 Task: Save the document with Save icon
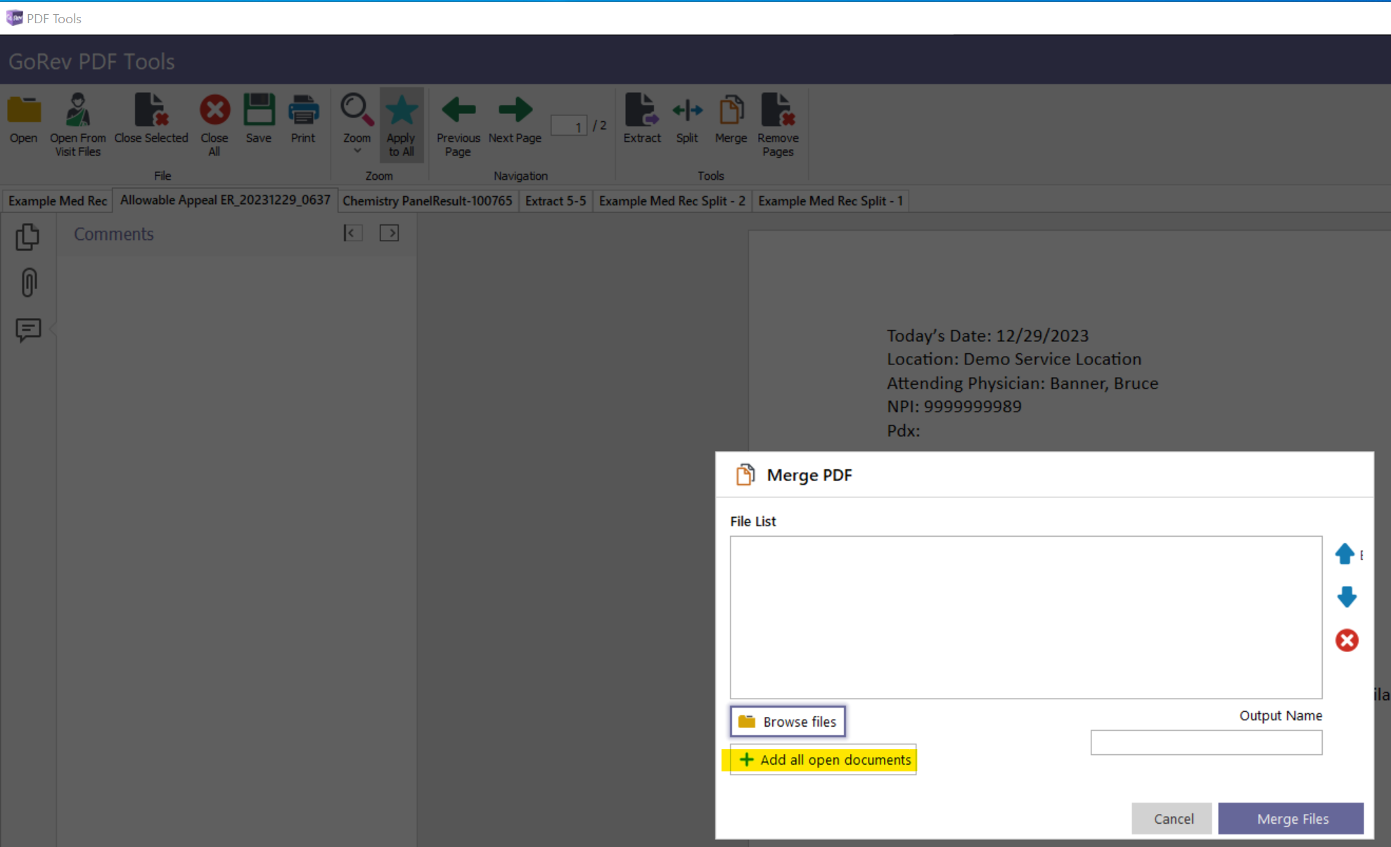(x=259, y=110)
